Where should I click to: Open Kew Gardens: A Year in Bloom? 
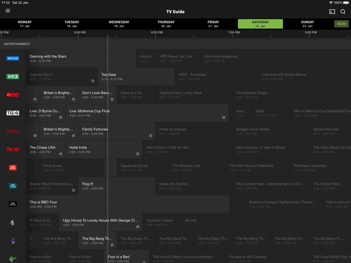[x=271, y=149]
